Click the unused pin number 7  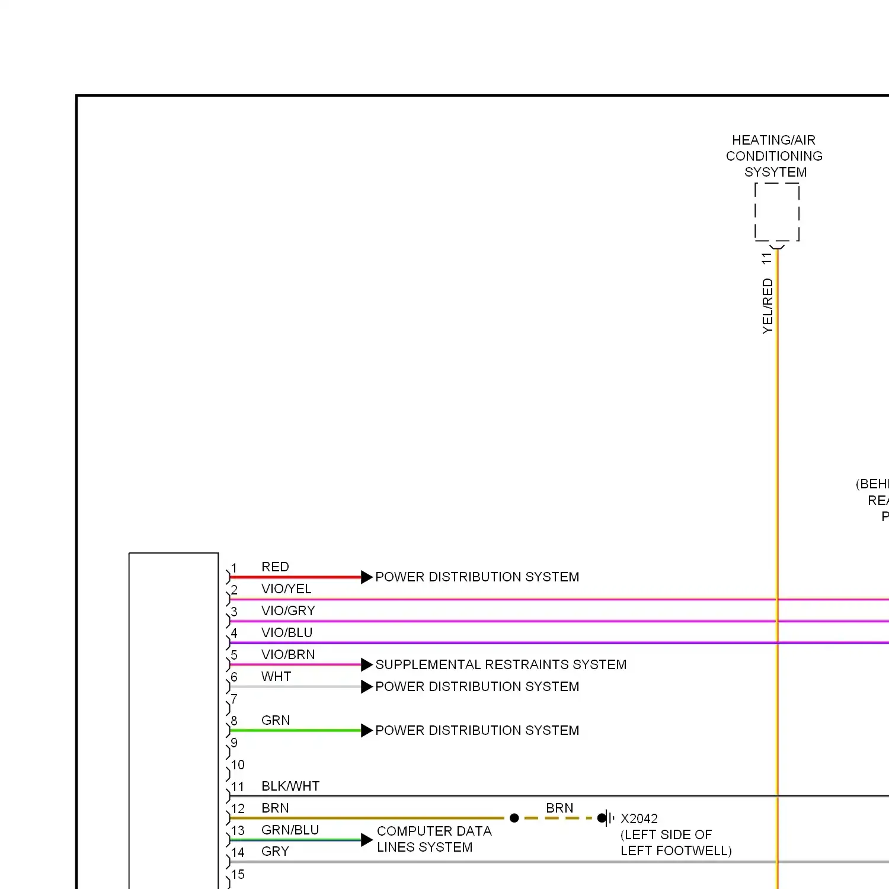(234, 699)
